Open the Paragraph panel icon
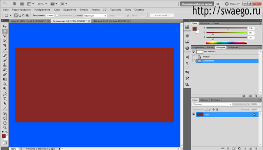 [187, 63]
